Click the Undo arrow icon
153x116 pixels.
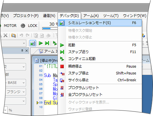pyautogui.click(x=21, y=35)
